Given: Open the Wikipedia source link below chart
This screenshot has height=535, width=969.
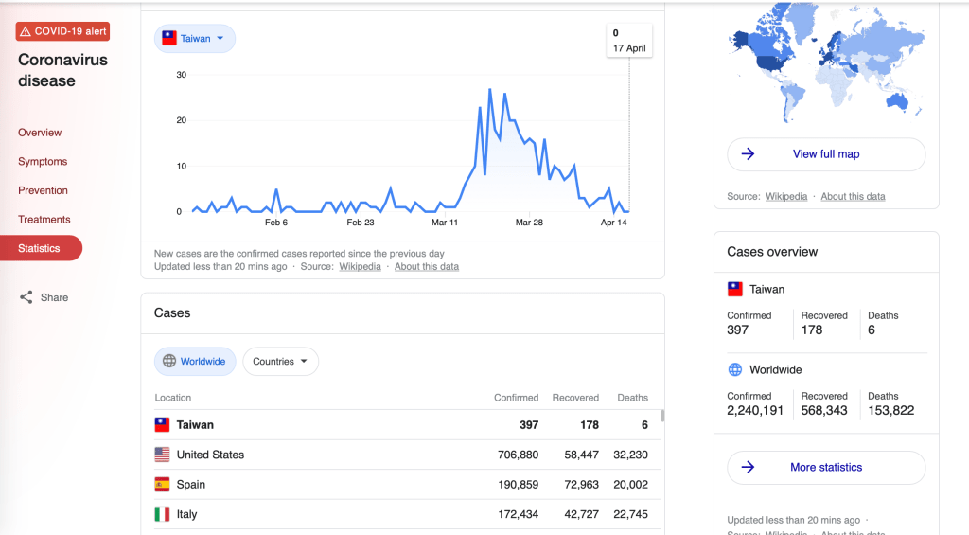Looking at the screenshot, I should click(x=360, y=267).
